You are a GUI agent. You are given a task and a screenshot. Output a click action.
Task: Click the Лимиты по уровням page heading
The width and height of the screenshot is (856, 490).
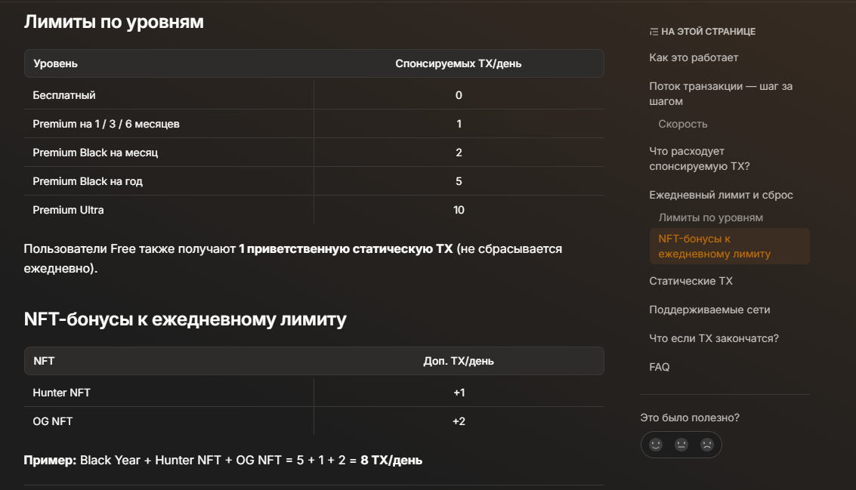tap(113, 21)
